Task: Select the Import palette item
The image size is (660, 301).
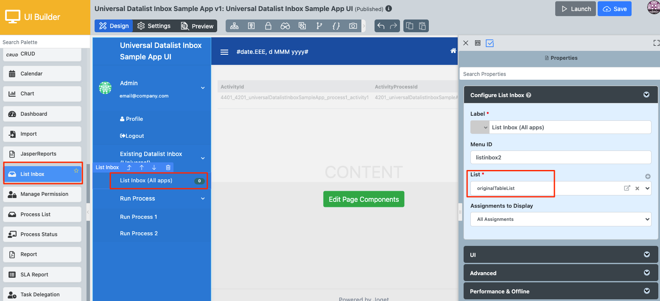Action: [42, 134]
